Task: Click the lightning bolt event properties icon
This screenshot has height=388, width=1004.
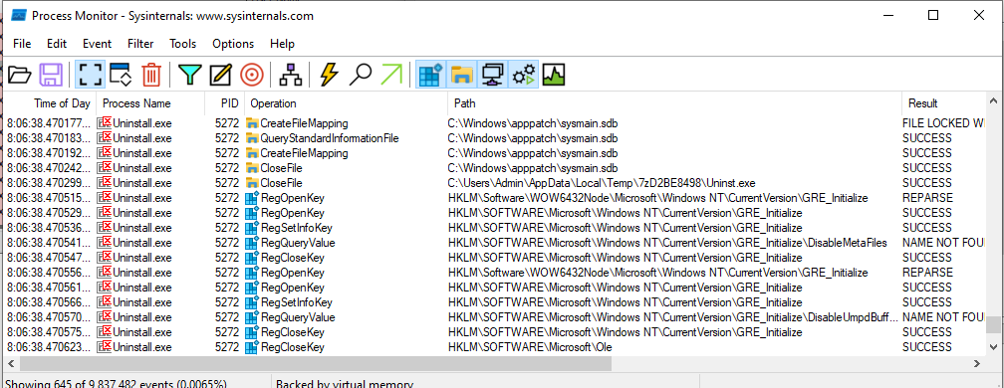Action: tap(329, 76)
